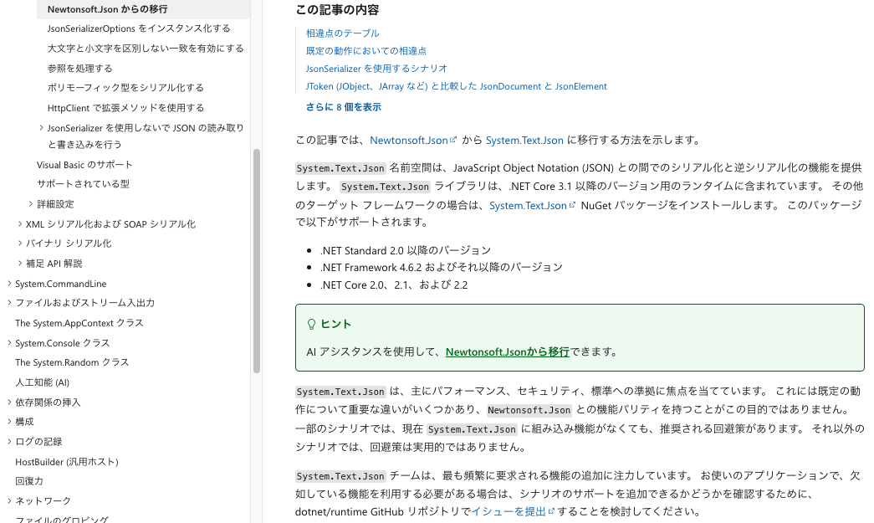Click external link icon beside Newtonsoft.Json

click(x=454, y=141)
